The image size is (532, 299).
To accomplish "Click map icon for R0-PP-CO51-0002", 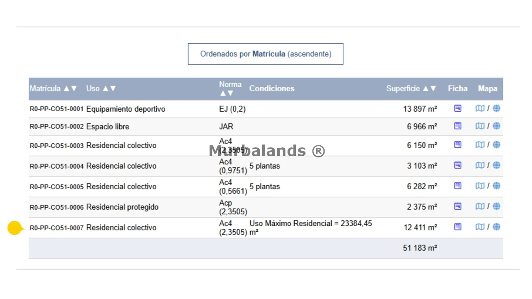I will (x=480, y=126).
